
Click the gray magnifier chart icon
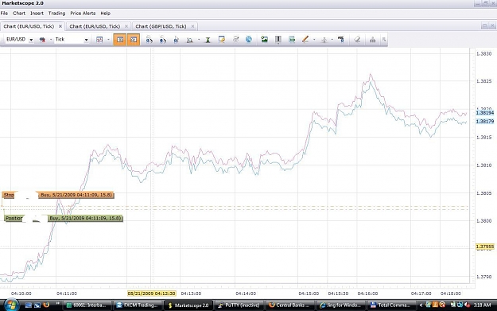coord(189,40)
